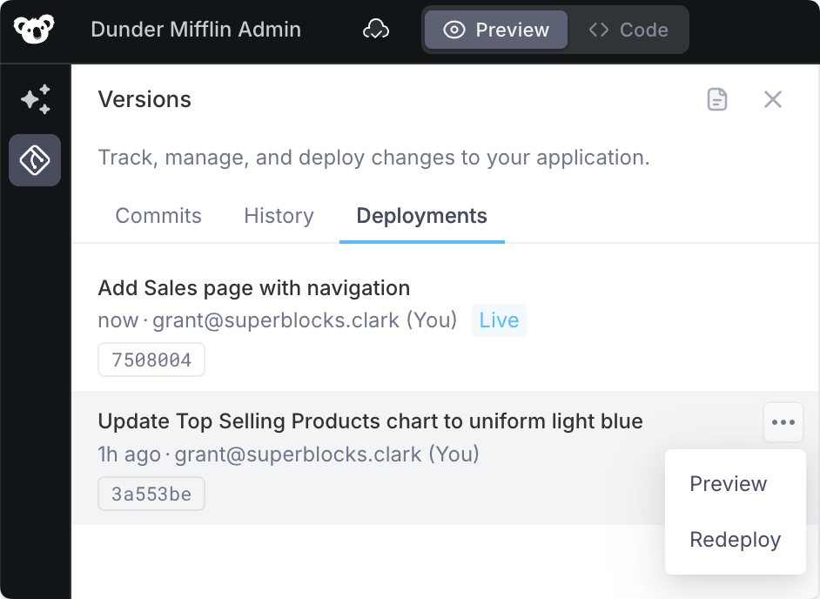Click the cloud sync status icon
The image size is (820, 599).
(x=376, y=30)
